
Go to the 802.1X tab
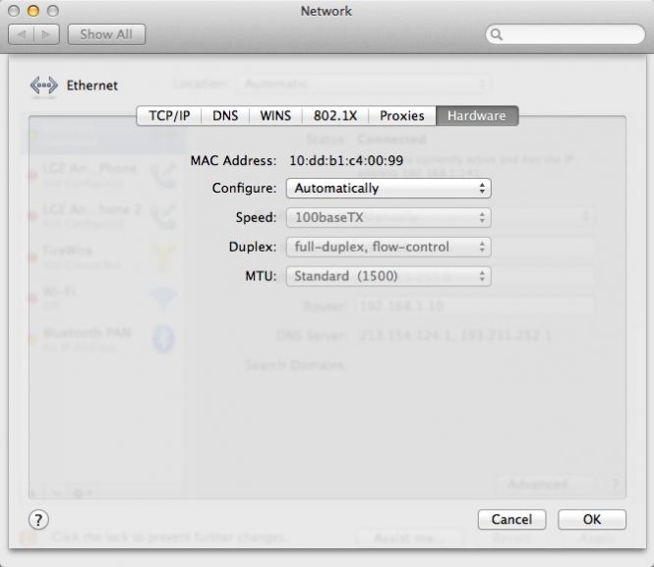pyautogui.click(x=335, y=115)
